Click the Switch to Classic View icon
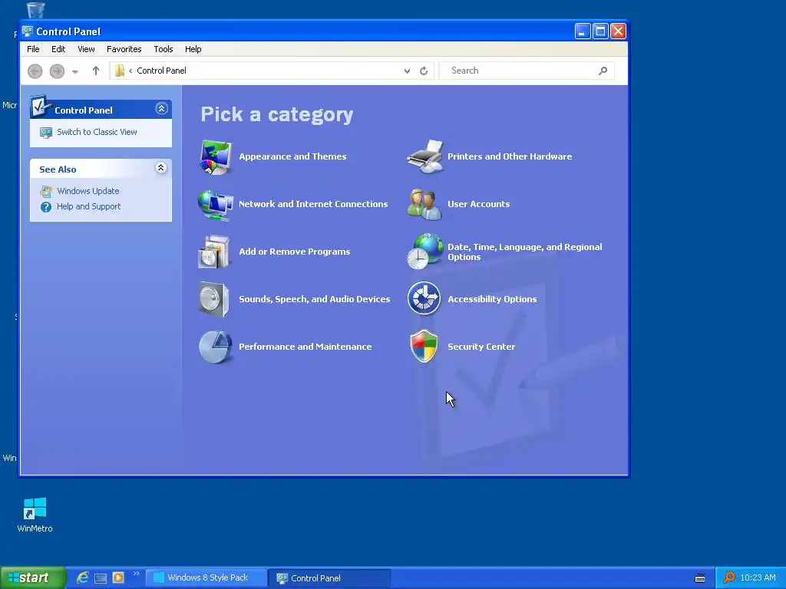786x589 pixels. click(x=45, y=133)
